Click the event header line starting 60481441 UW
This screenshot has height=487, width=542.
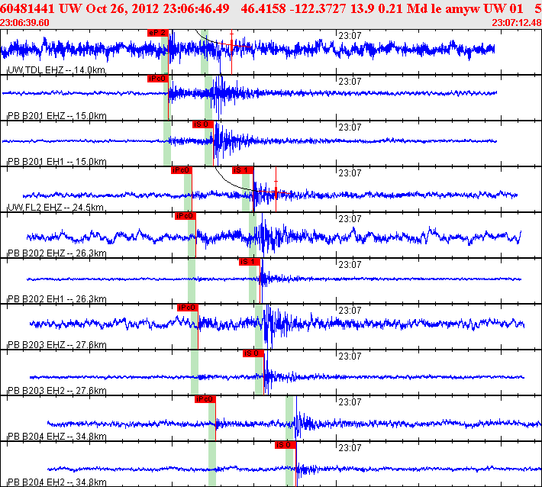(x=271, y=8)
